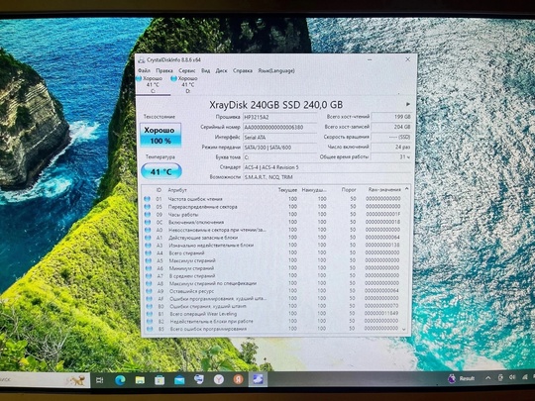Screen dimensions: 535x401
Task: Click power-on hours value 31 ч
Action: (391, 156)
